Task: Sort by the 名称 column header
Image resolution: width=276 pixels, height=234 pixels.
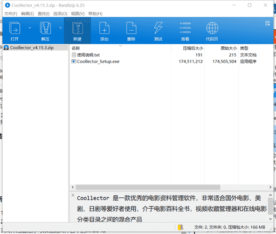Action: (x=75, y=48)
